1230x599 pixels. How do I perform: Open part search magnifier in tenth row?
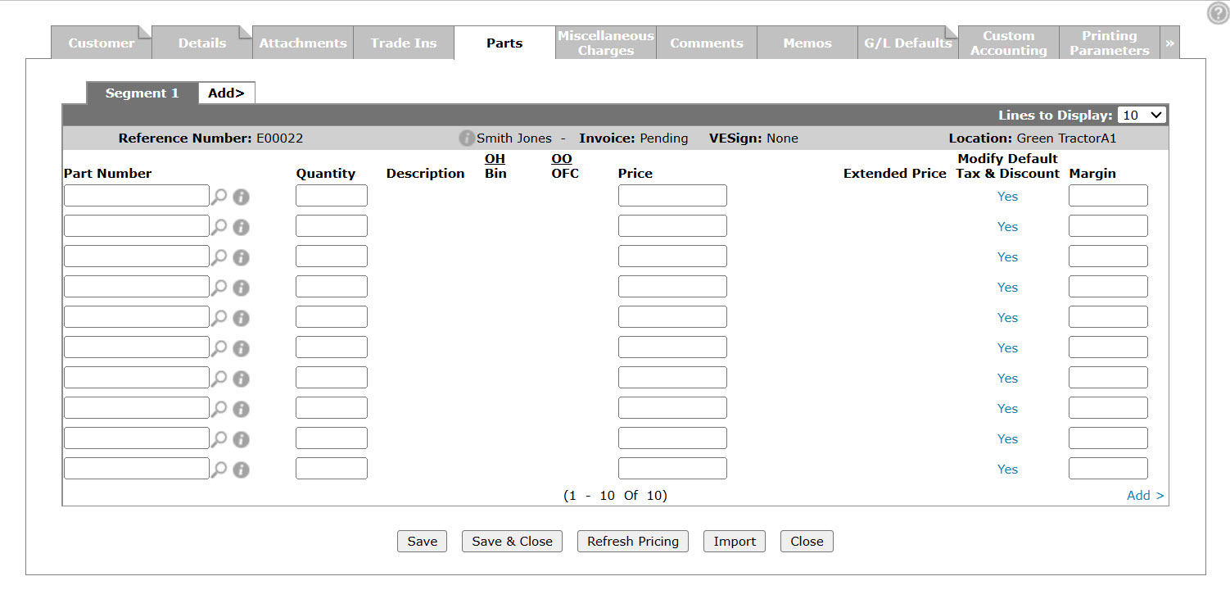pos(219,470)
